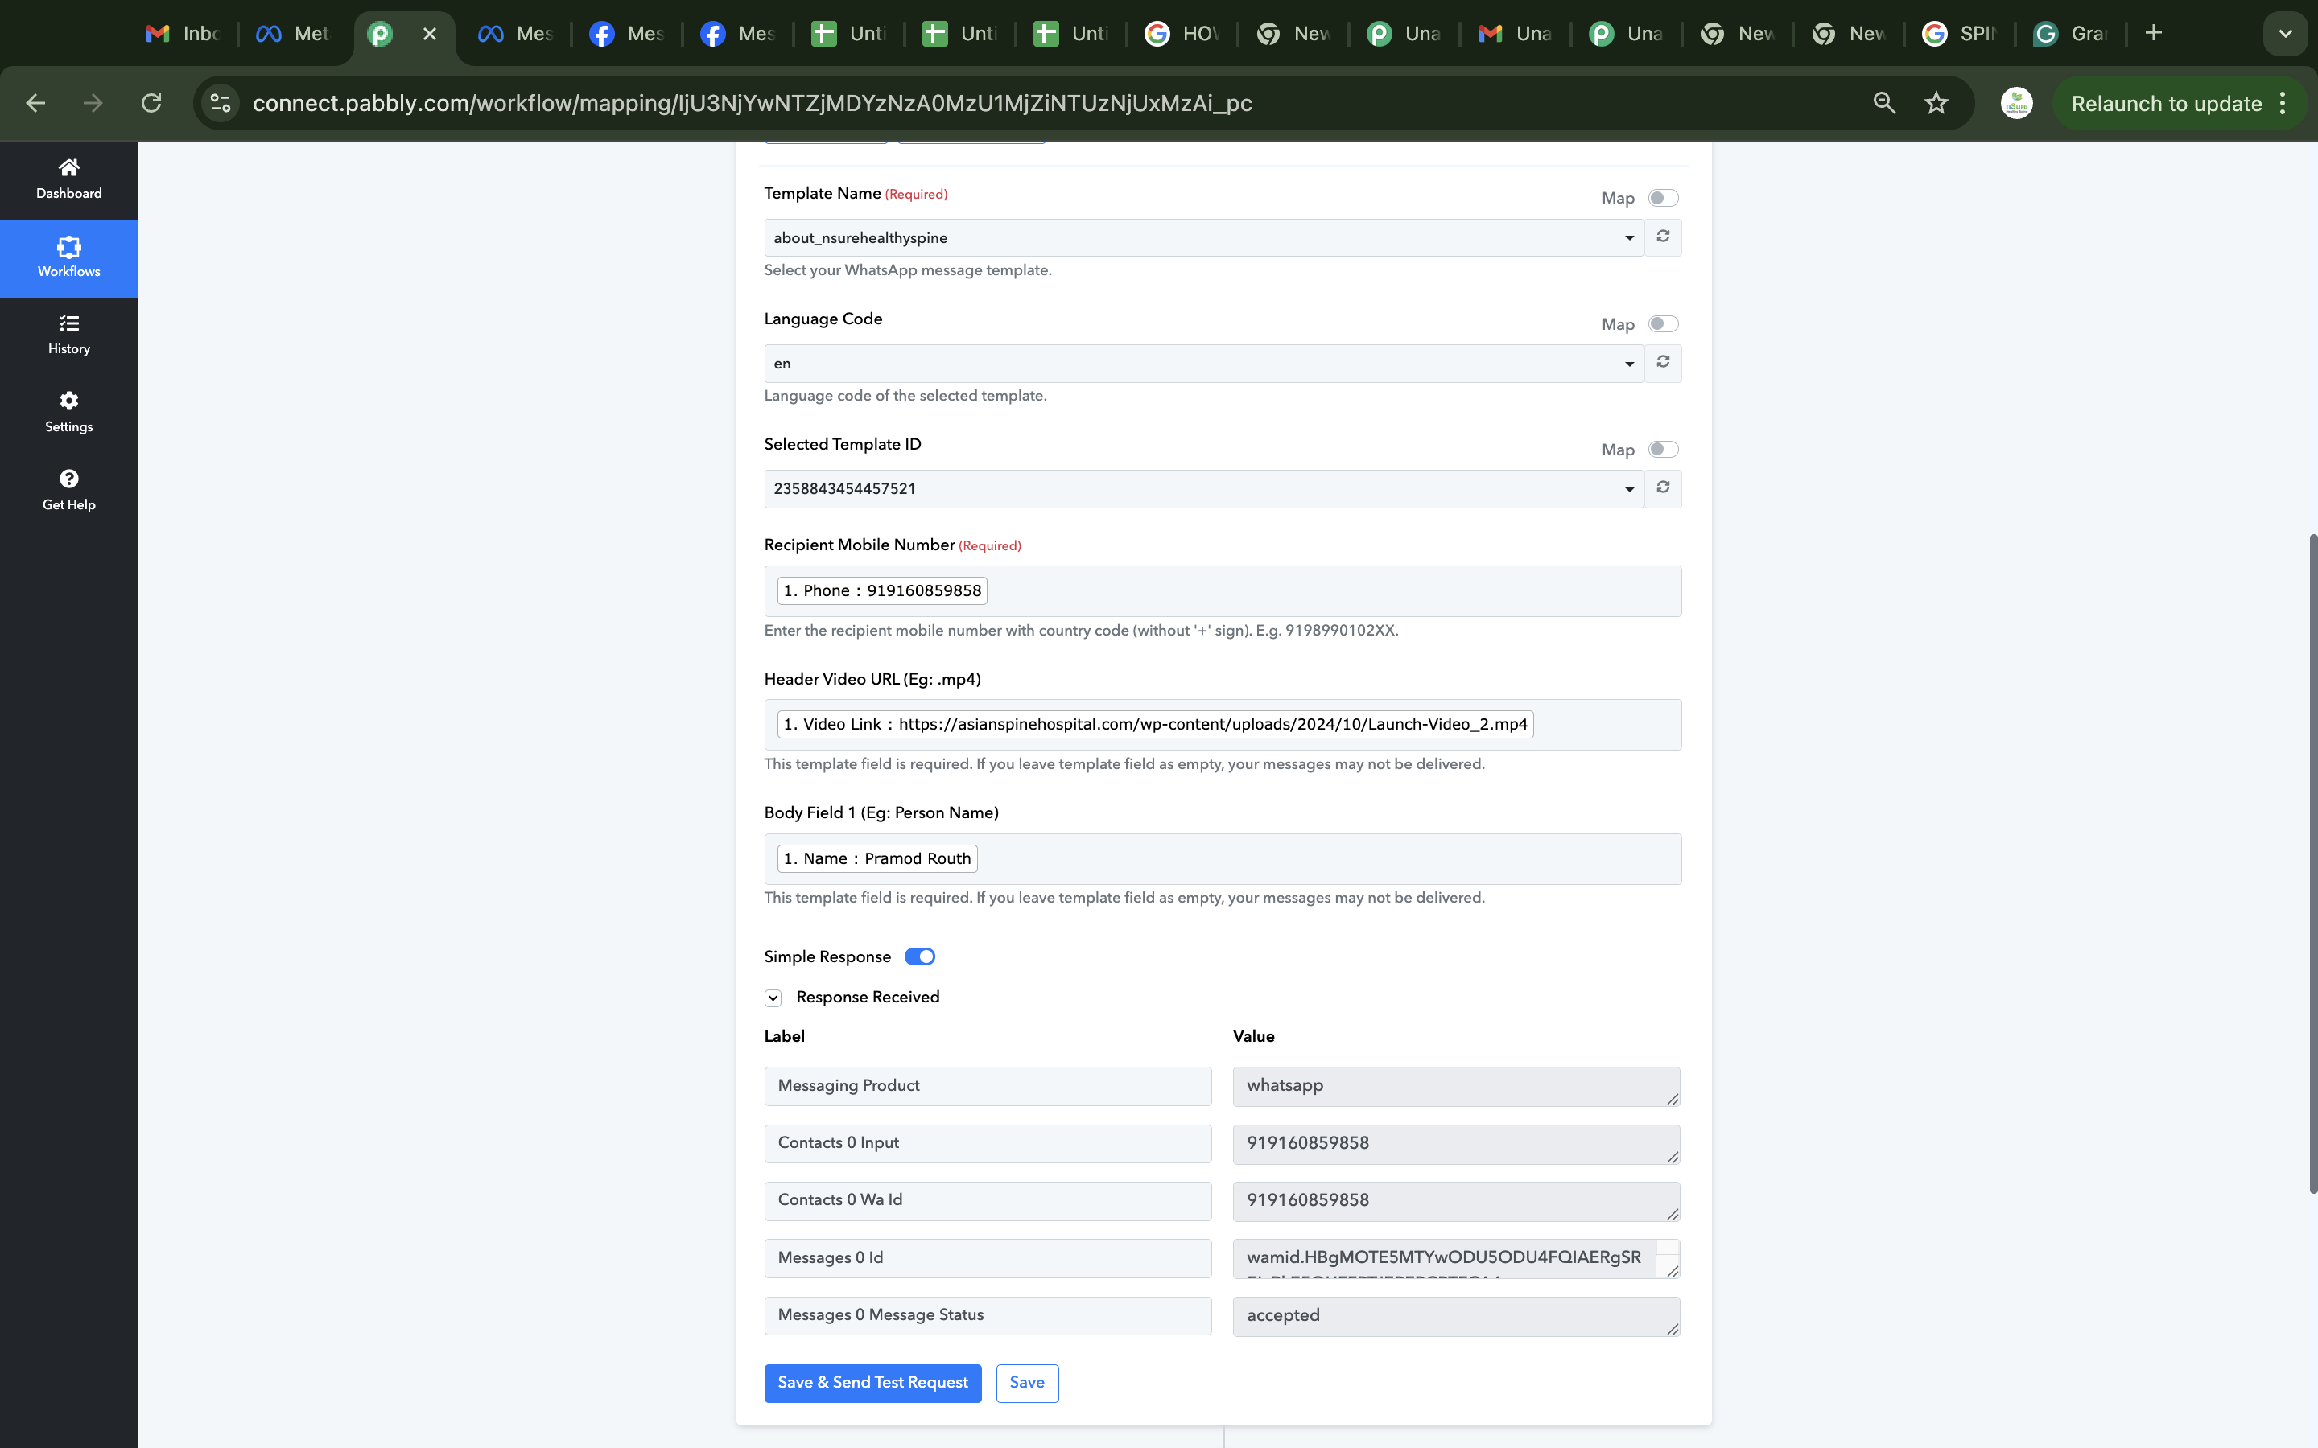Click the whatsapp value field
Image resolution: width=2318 pixels, height=1448 pixels.
[x=1456, y=1086]
